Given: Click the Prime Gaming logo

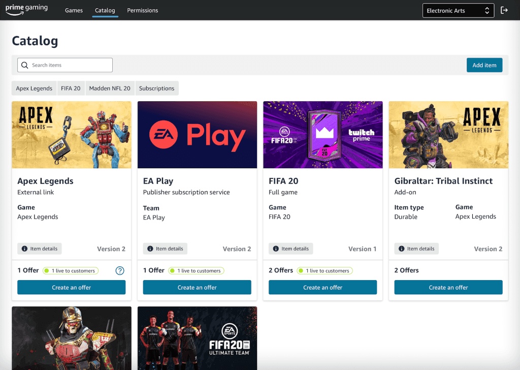Looking at the screenshot, I should pos(26,9).
